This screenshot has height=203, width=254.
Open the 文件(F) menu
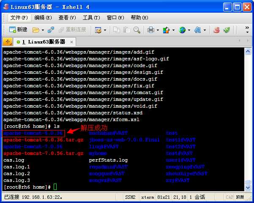pyautogui.click(x=19, y=17)
